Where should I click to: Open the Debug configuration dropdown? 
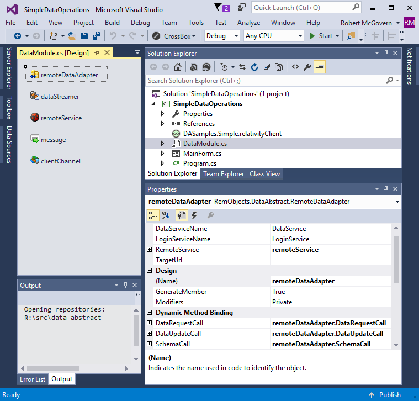[222, 36]
